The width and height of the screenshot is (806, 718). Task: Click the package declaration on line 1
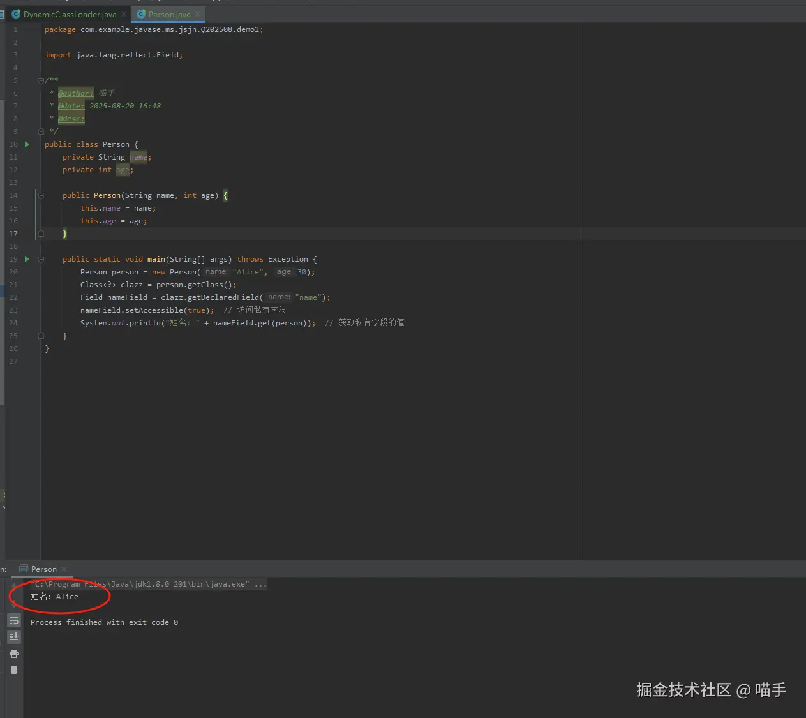click(154, 29)
